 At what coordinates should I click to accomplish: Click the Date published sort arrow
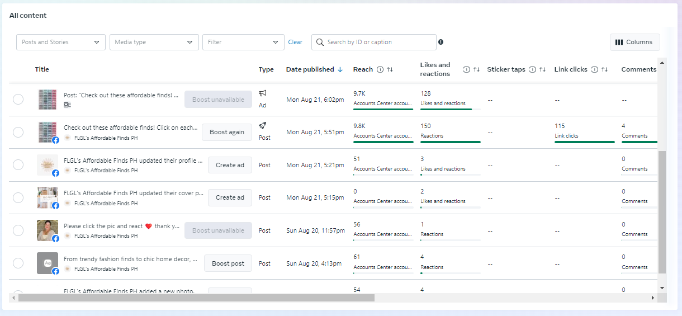[340, 69]
